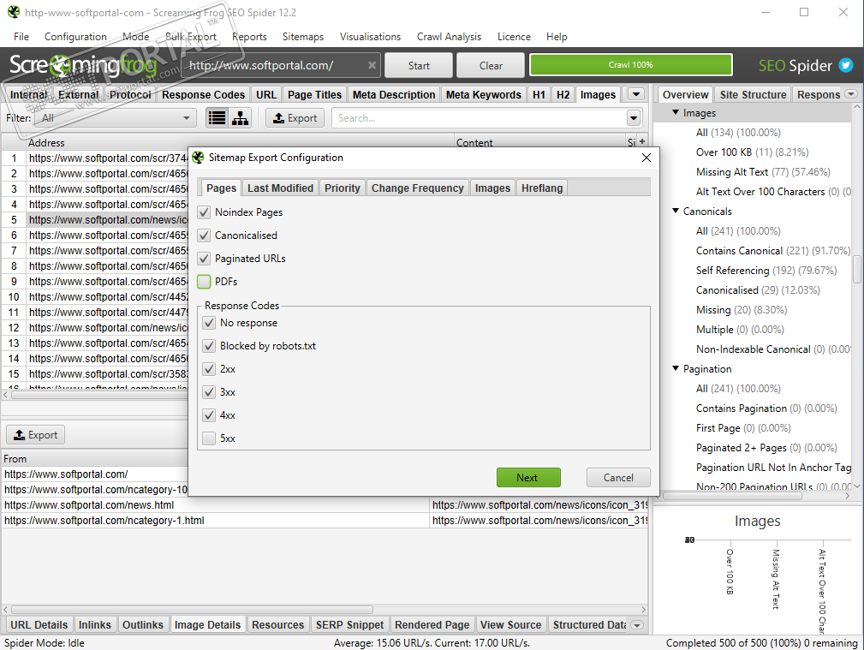The width and height of the screenshot is (864, 650).
Task: Click the green Next button
Action: click(x=528, y=478)
